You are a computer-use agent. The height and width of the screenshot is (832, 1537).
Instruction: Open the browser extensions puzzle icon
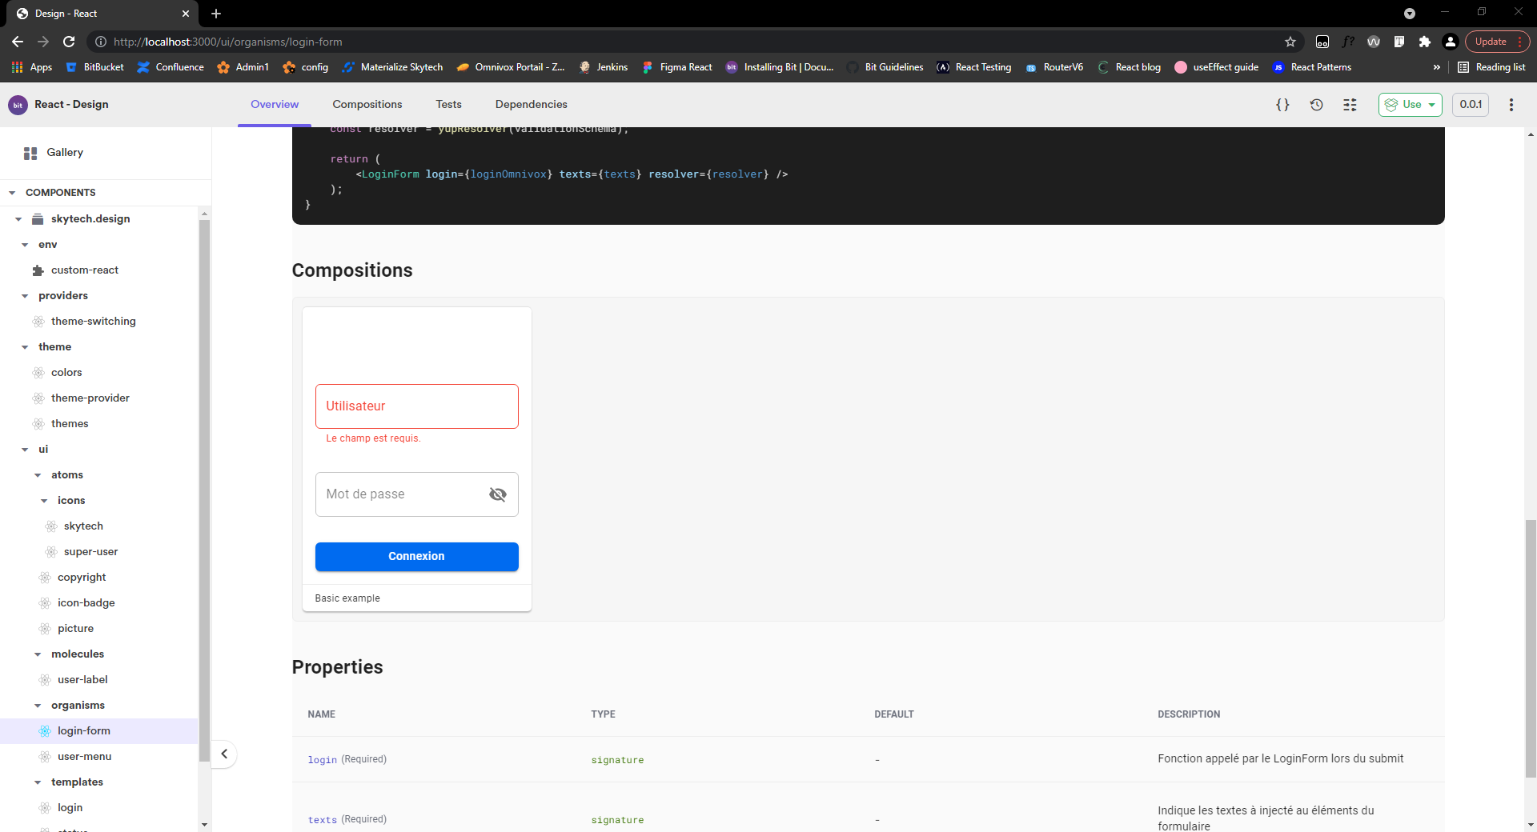click(x=1425, y=42)
